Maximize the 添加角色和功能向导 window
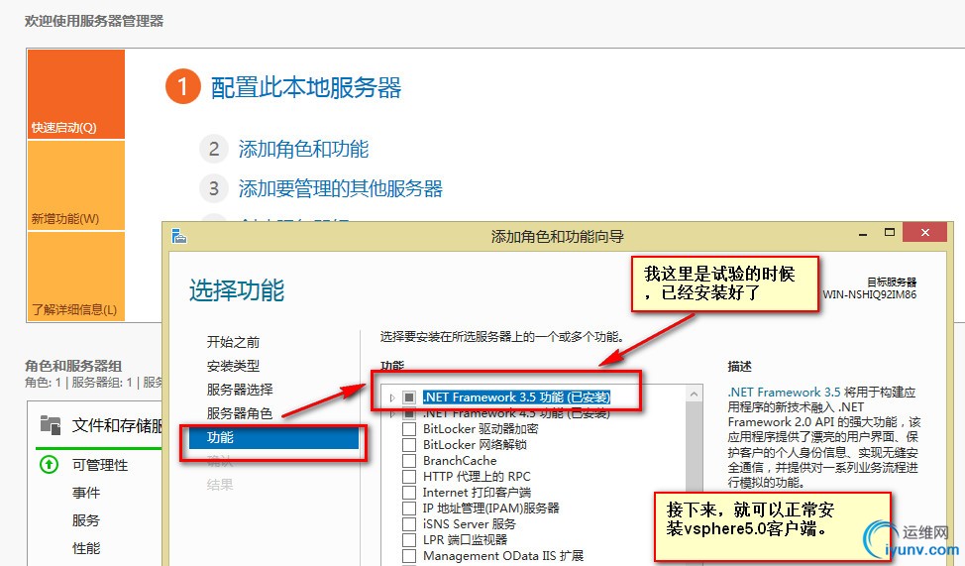 (890, 232)
